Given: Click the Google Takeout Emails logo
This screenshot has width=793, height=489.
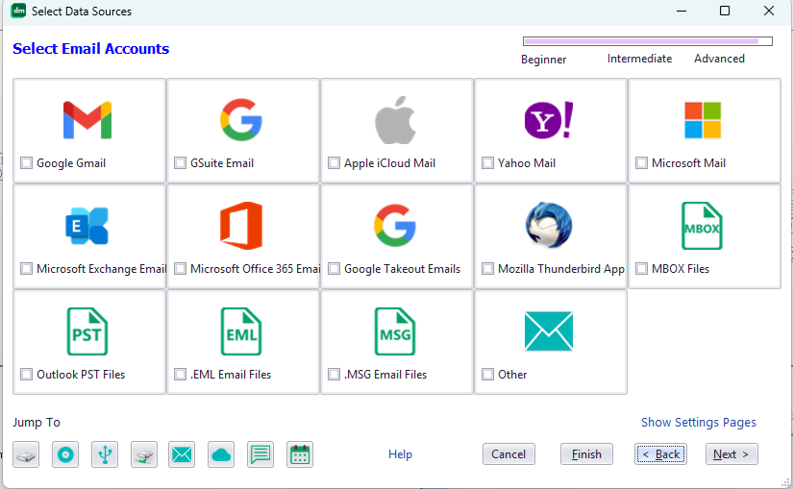Looking at the screenshot, I should pos(395,226).
